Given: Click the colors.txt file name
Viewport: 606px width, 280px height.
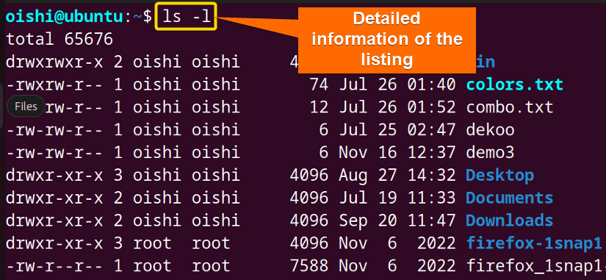Looking at the screenshot, I should [515, 85].
